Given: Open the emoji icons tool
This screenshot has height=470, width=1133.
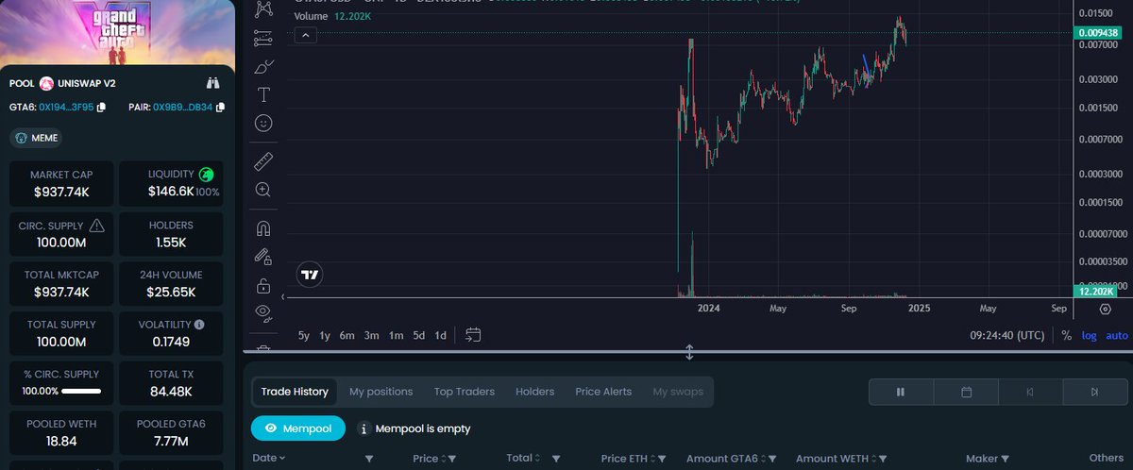Looking at the screenshot, I should point(263,123).
